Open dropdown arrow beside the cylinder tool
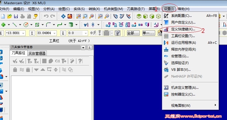 pos(76,25)
